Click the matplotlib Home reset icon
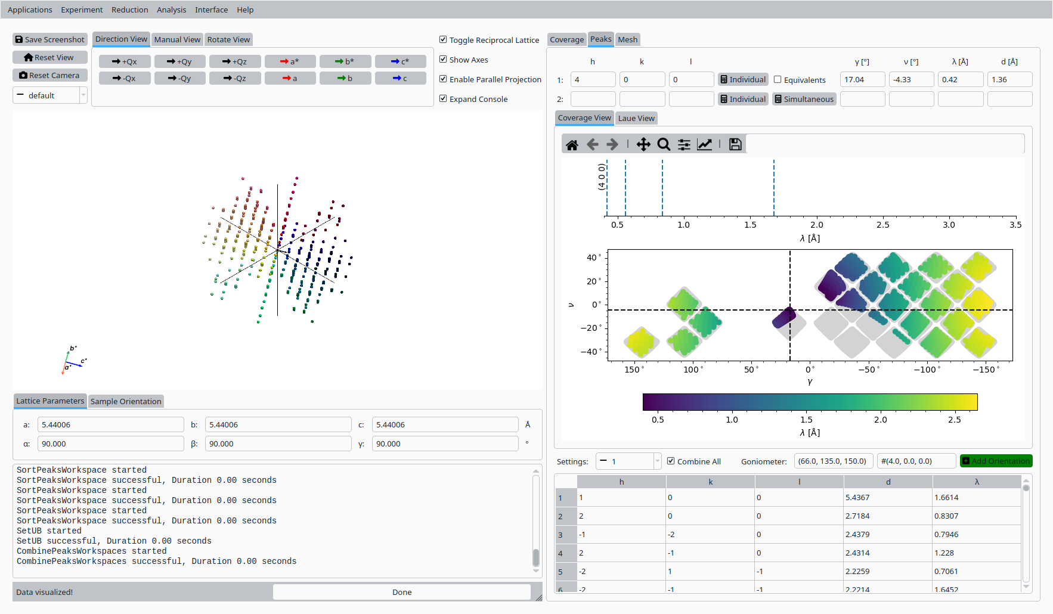1053x614 pixels. tap(572, 145)
